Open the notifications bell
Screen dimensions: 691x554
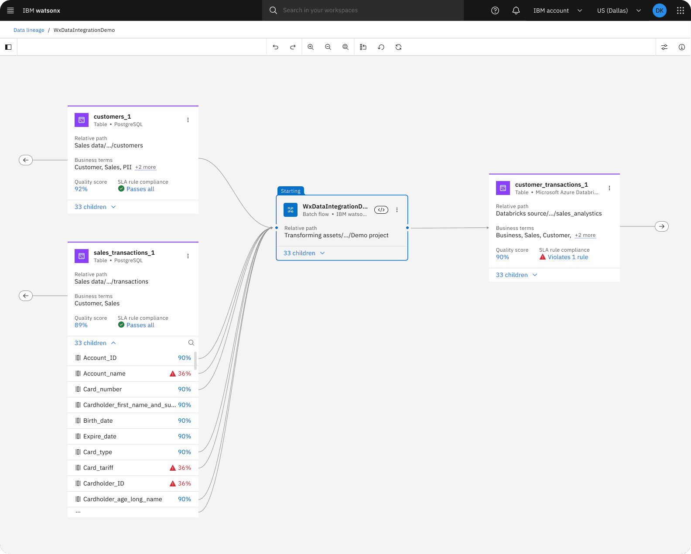tap(516, 10)
